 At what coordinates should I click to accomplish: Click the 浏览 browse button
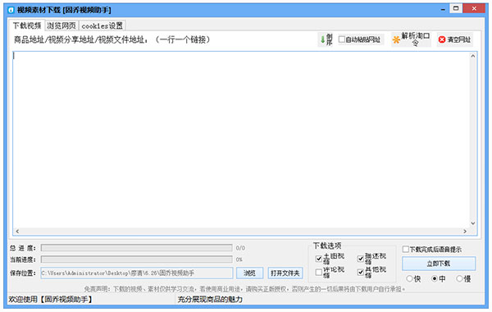pyautogui.click(x=250, y=273)
